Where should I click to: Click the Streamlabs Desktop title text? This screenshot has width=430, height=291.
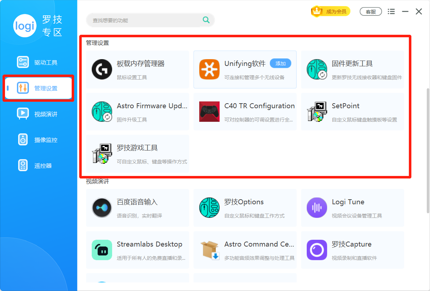point(149,244)
